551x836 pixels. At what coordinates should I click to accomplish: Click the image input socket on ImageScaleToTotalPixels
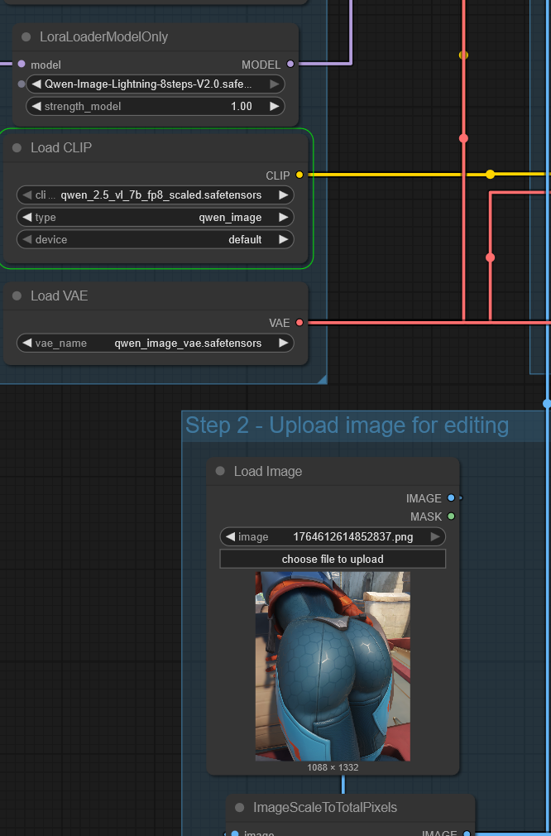coord(235,834)
